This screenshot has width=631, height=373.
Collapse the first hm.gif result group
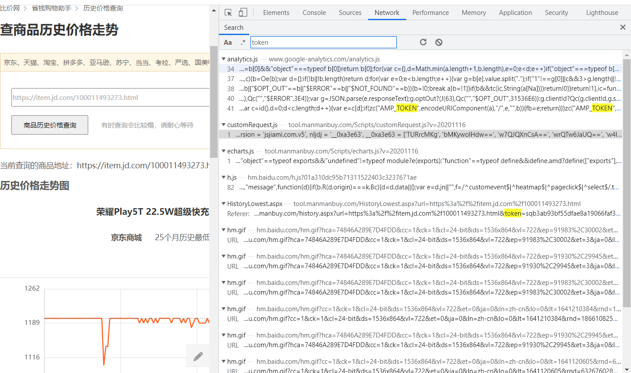(224, 230)
